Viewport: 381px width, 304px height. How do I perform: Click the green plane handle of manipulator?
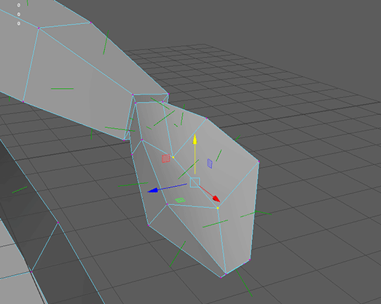[180, 200]
